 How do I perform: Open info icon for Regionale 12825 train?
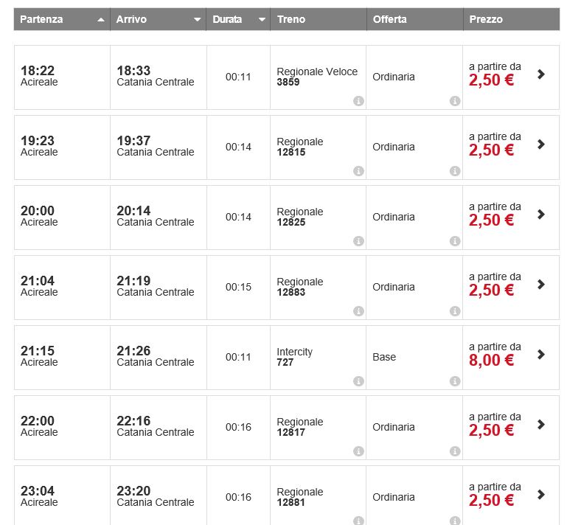(x=358, y=241)
